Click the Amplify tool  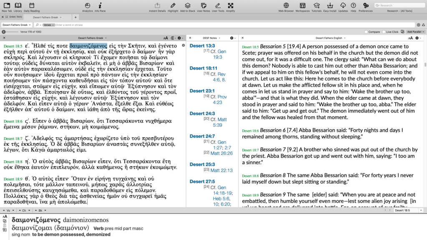tap(230, 7)
